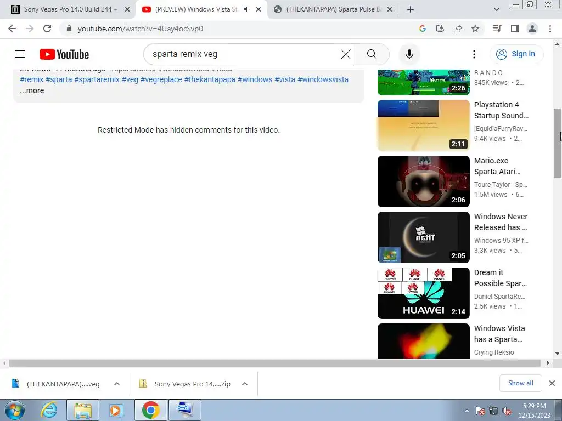Open the YouTube hamburger guide menu
Viewport: 562px width, 421px height.
pyautogui.click(x=20, y=54)
